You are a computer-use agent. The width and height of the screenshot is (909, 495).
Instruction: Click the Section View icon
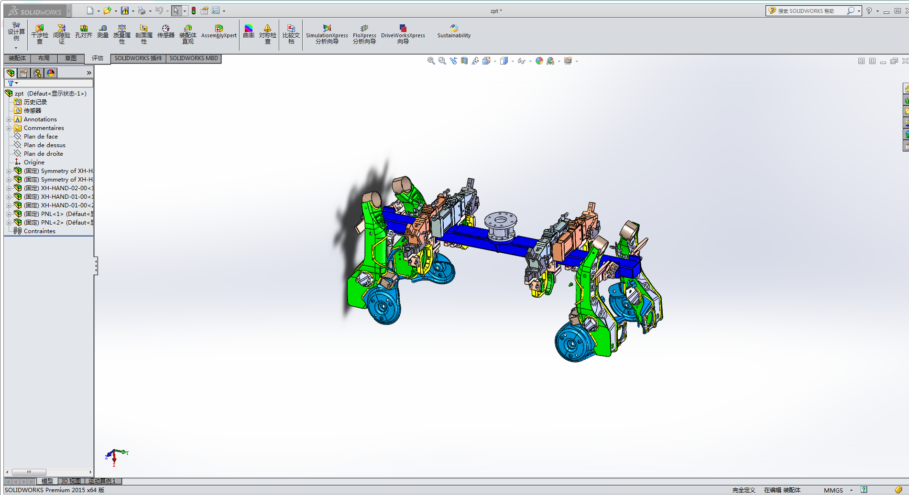464,61
